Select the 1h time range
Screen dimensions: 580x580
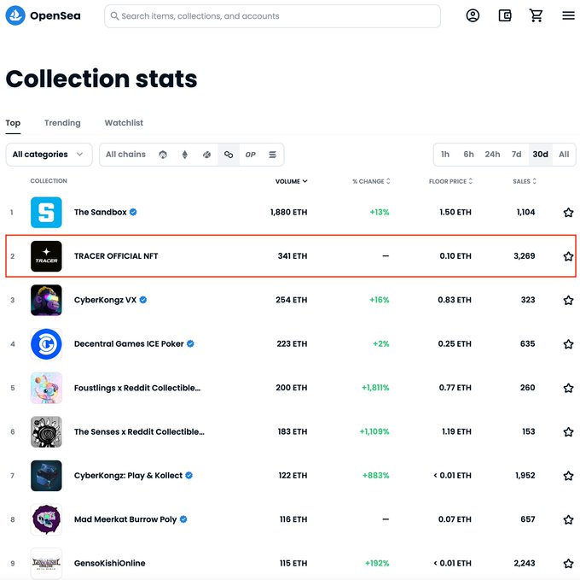[x=445, y=155]
